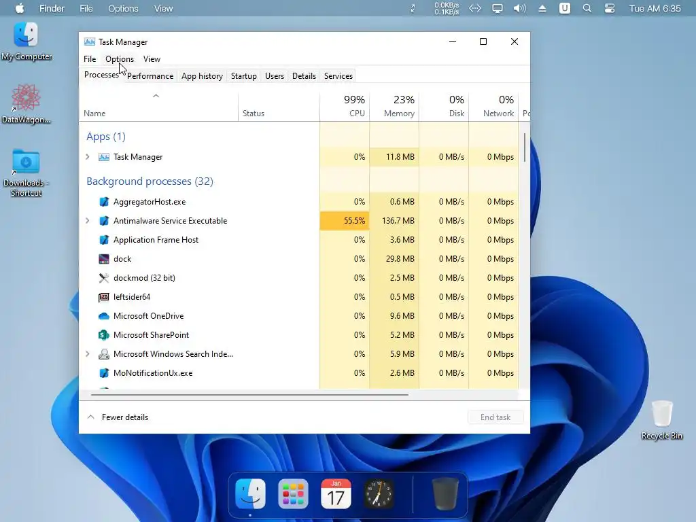Switch to the Services tab
Image resolution: width=696 pixels, height=522 pixels.
click(x=338, y=76)
